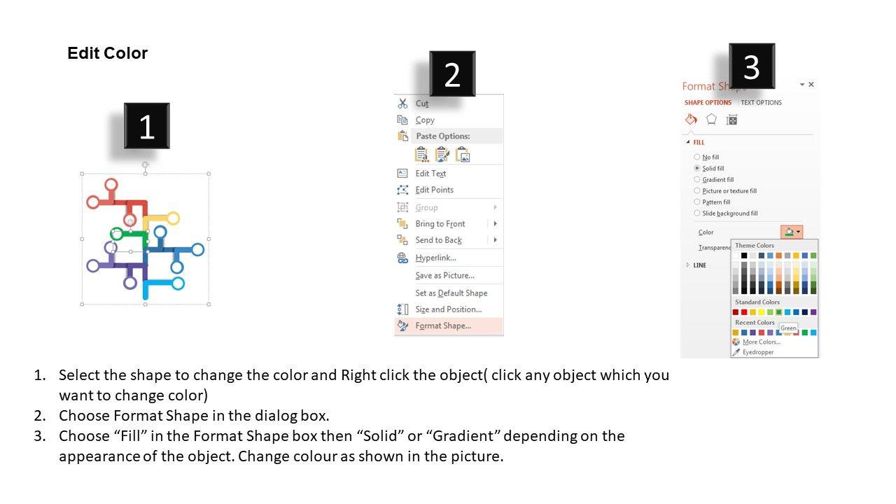
Task: Expand the Bring to Front submenu arrow
Action: (x=495, y=224)
